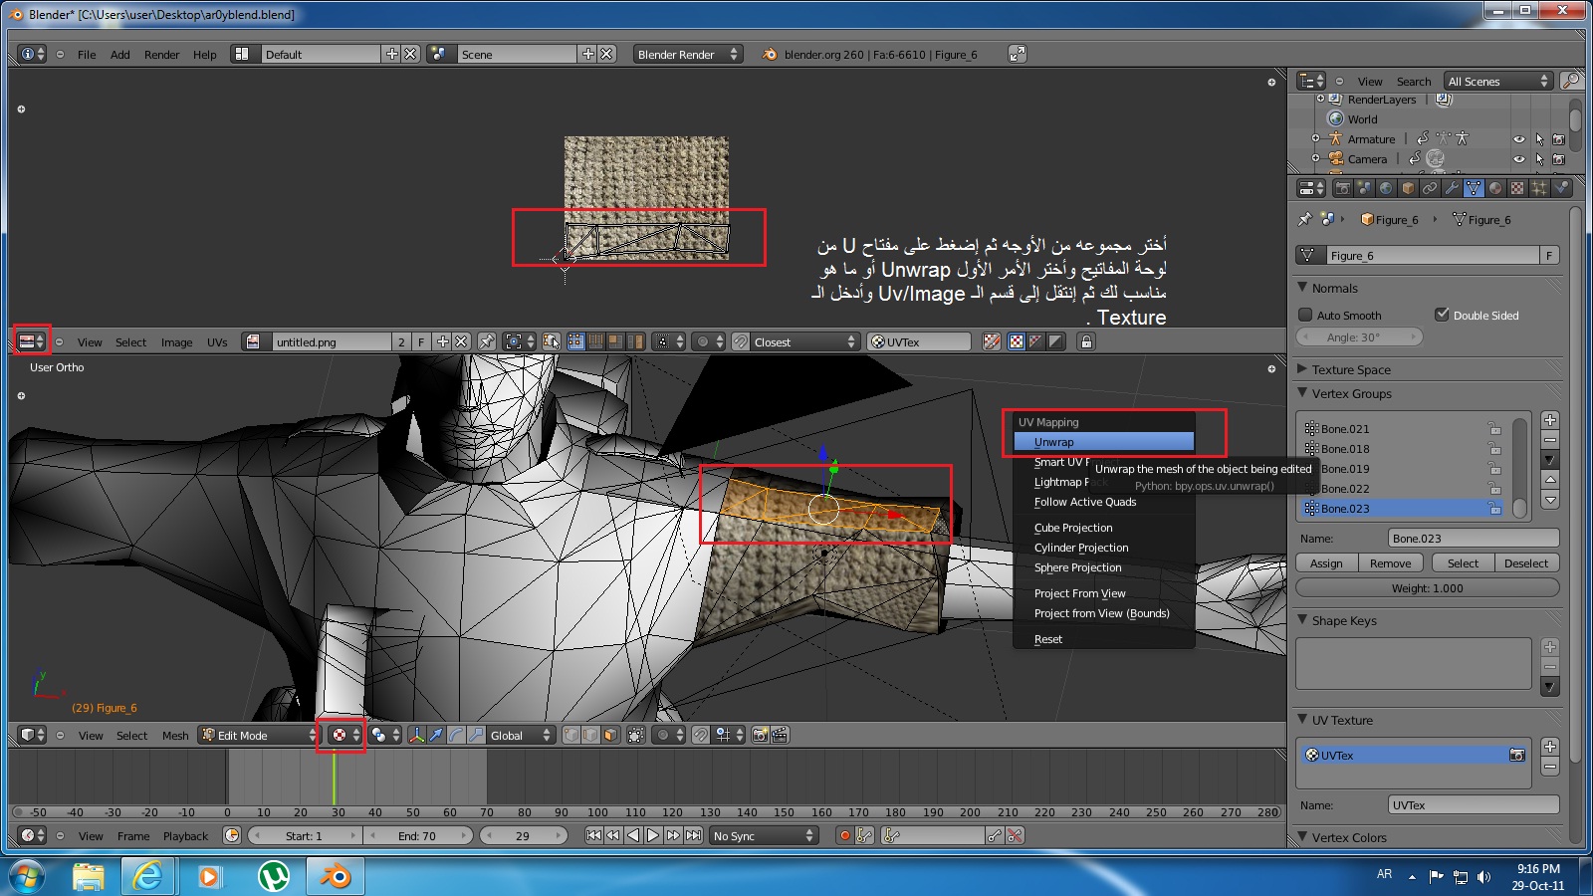This screenshot has height=896, width=1593.
Task: Adjust the Weight 1.000 slider
Action: [1428, 587]
